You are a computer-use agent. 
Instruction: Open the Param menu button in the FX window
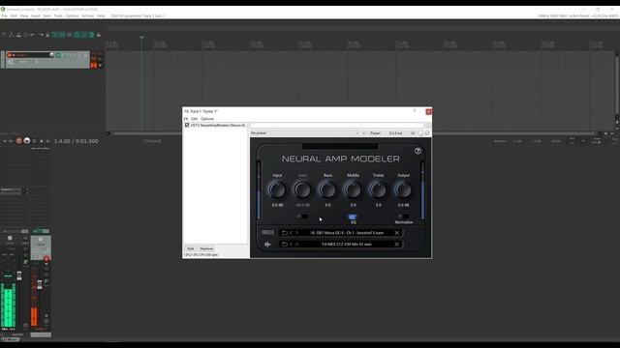click(x=375, y=133)
